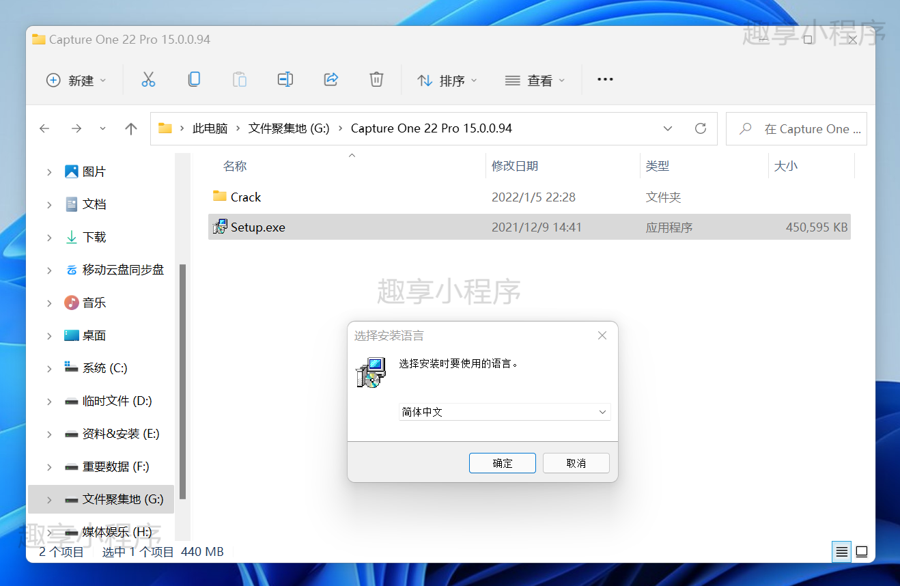The height and width of the screenshot is (586, 900).
Task: Sort by 类型 column header
Action: coord(658,166)
